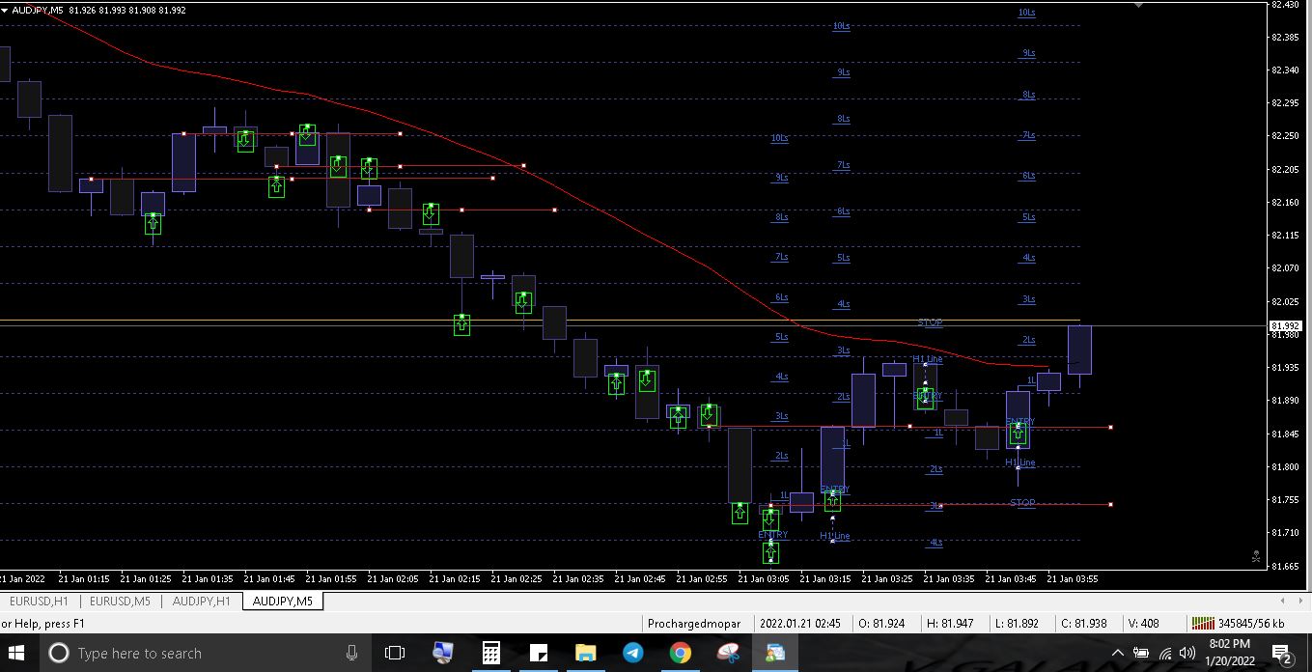Click the 2022.01.21 02:45 status bar field

coord(799,624)
